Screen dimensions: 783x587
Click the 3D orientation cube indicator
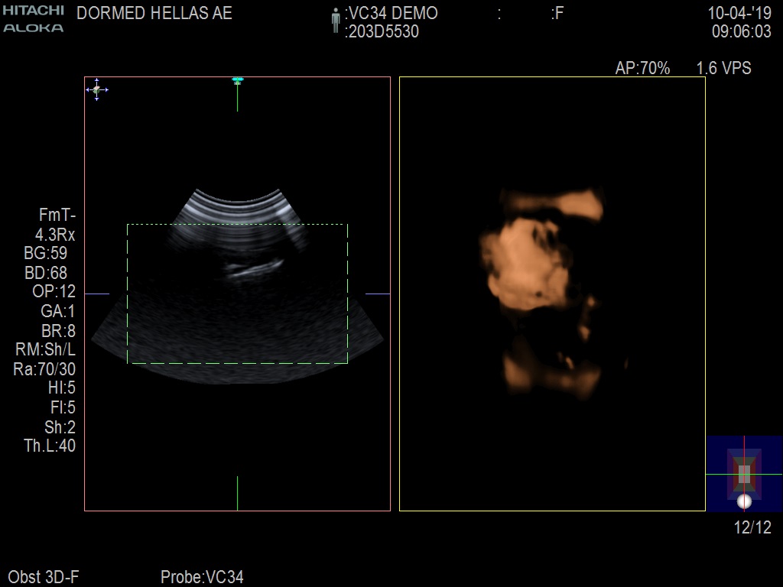(743, 473)
